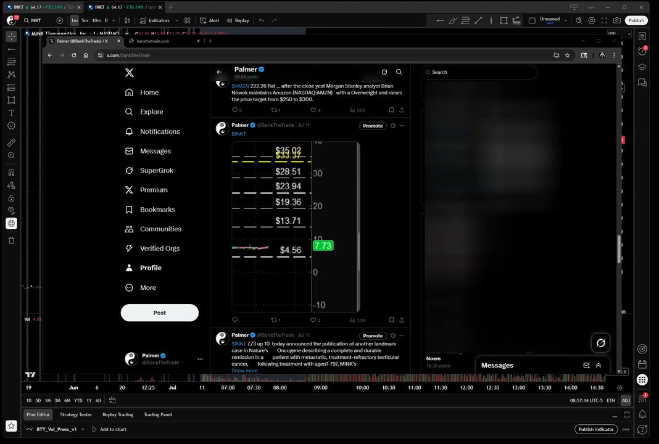Select the 1m timeframe

click(75, 20)
